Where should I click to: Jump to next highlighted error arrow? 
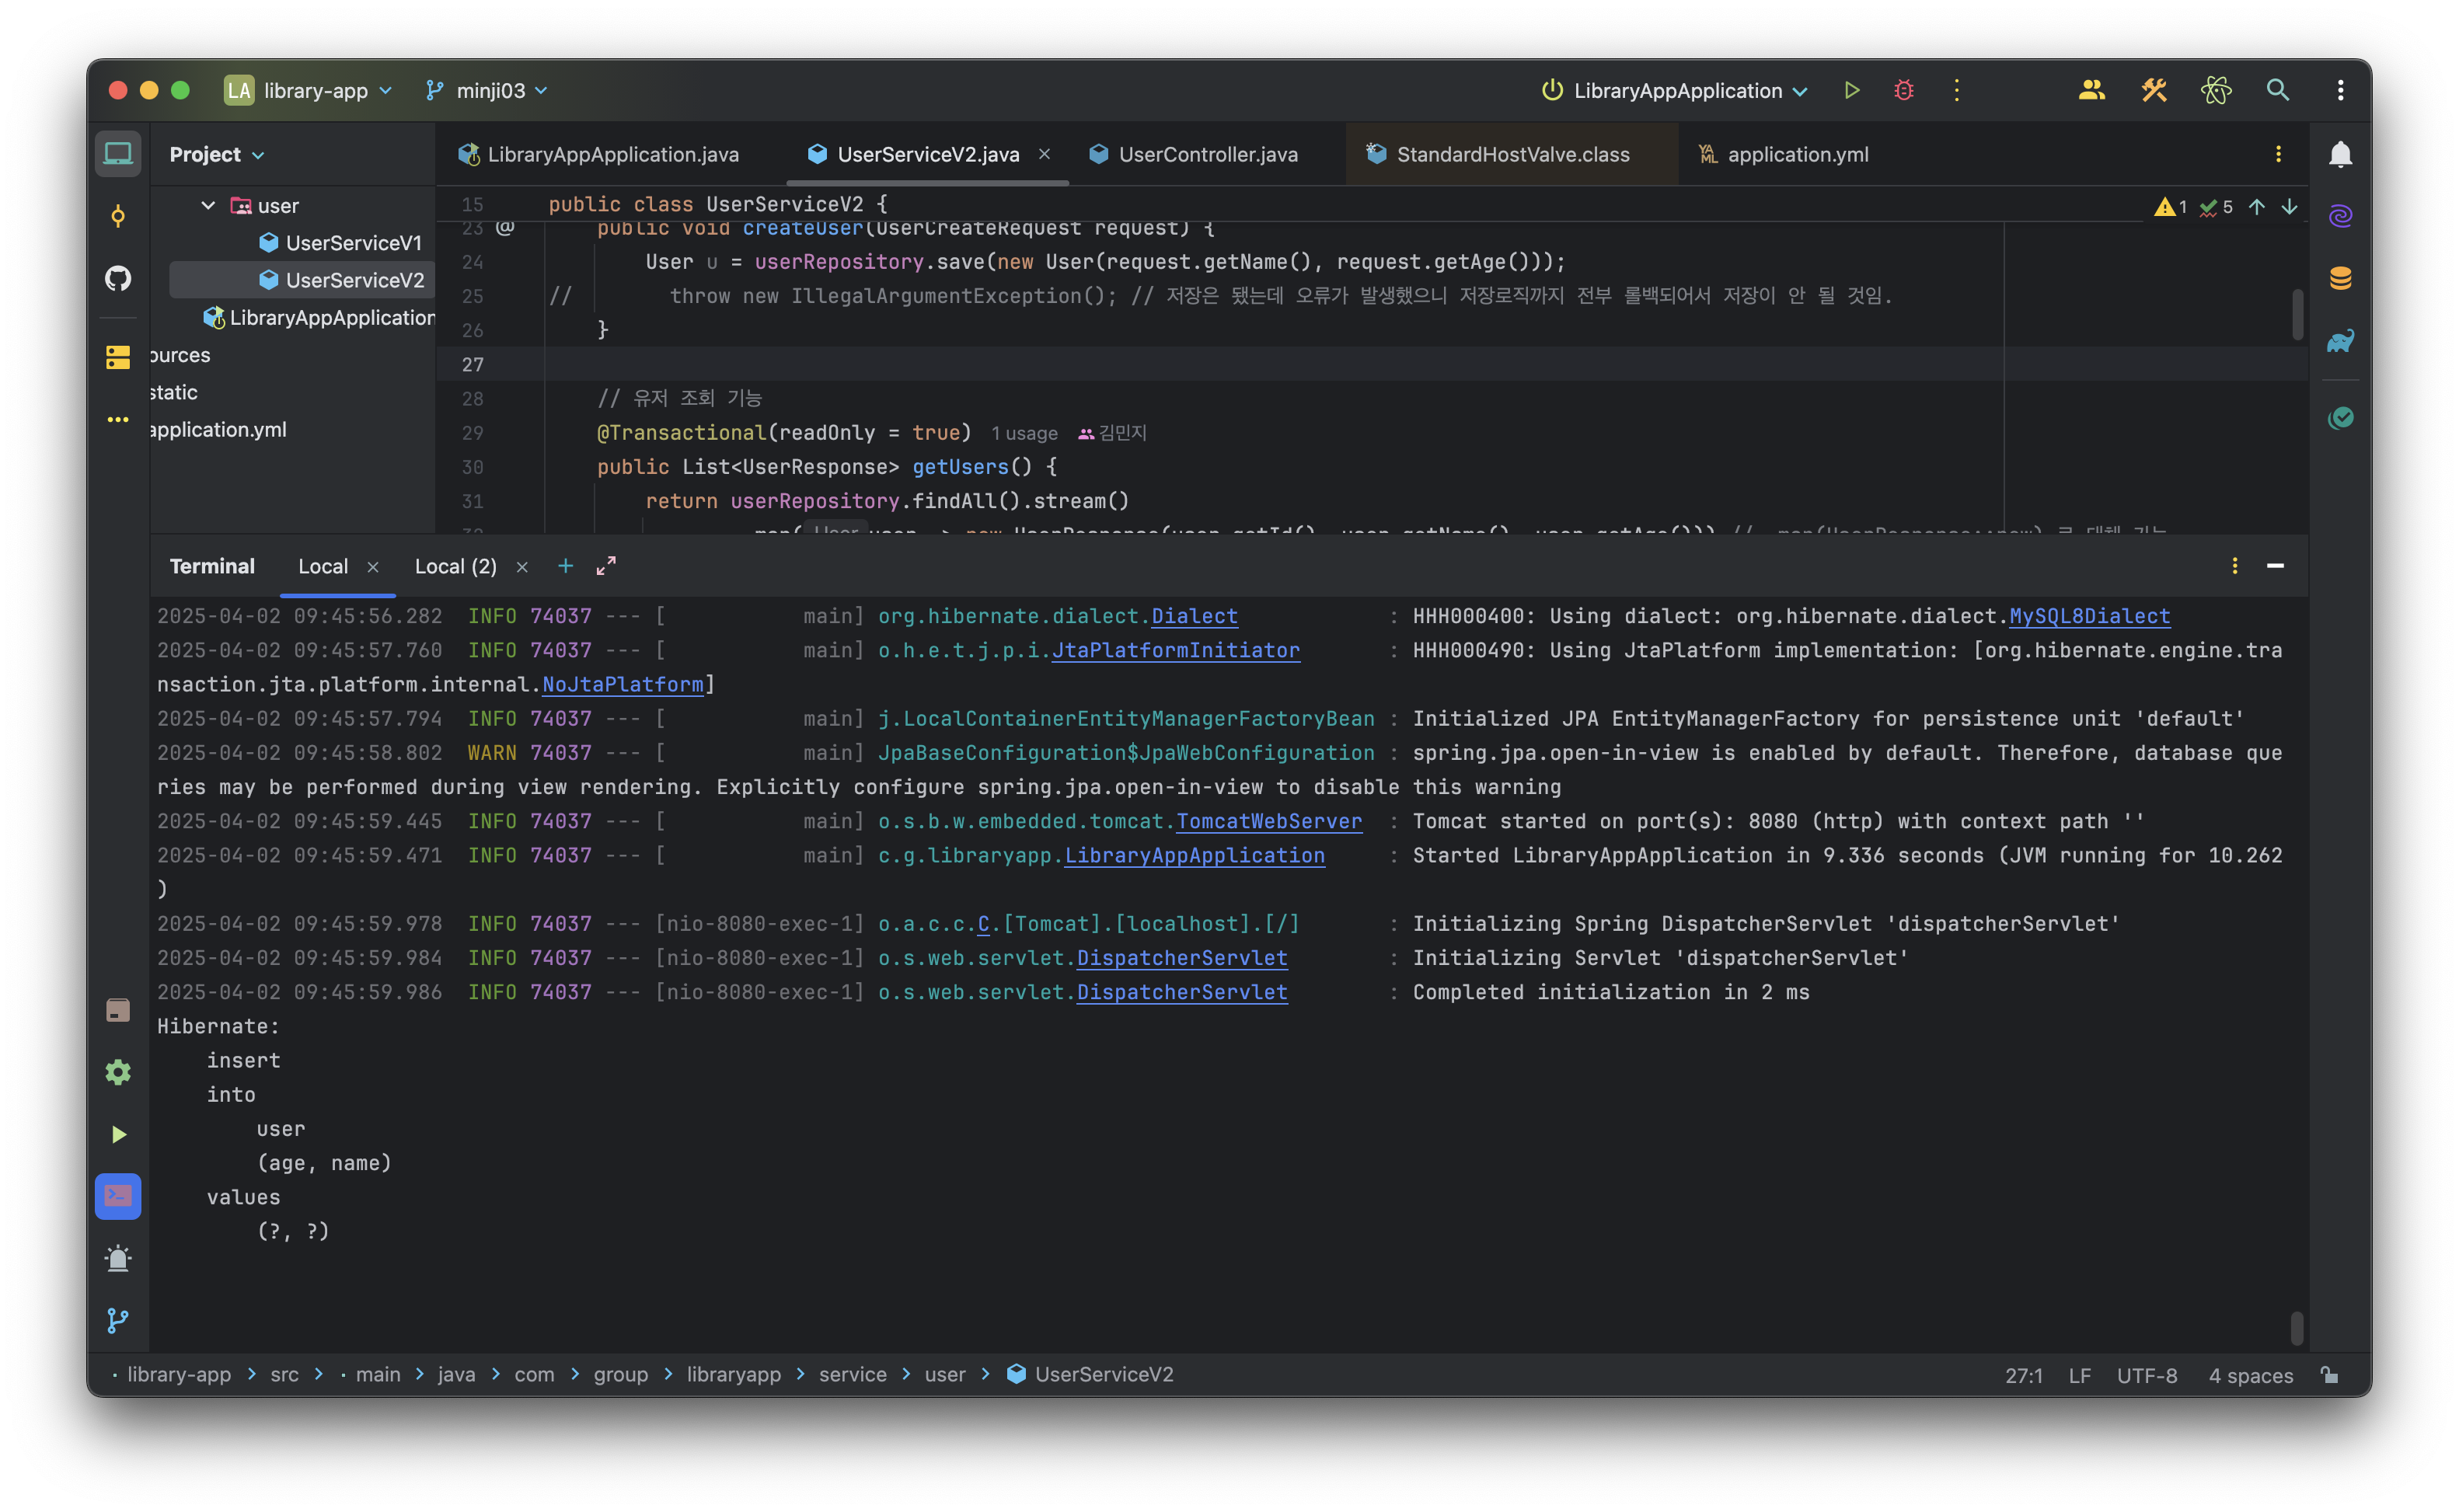[2289, 207]
